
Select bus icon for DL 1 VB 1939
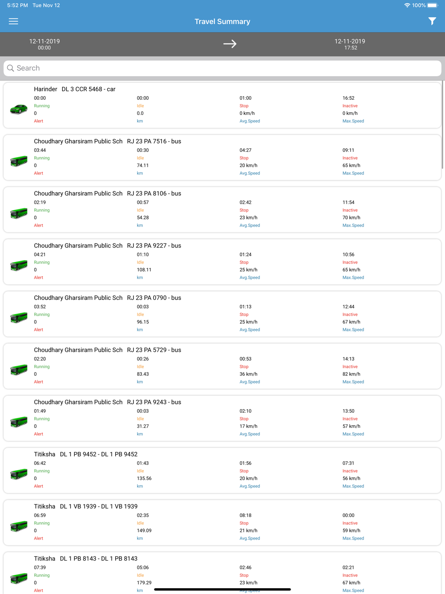tap(19, 526)
